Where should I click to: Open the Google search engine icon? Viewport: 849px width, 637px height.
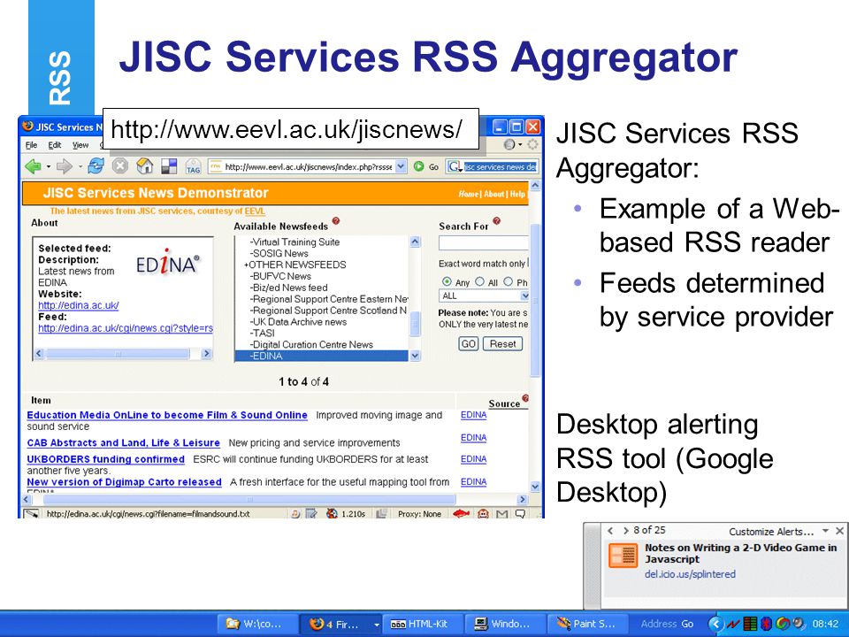tap(454, 167)
